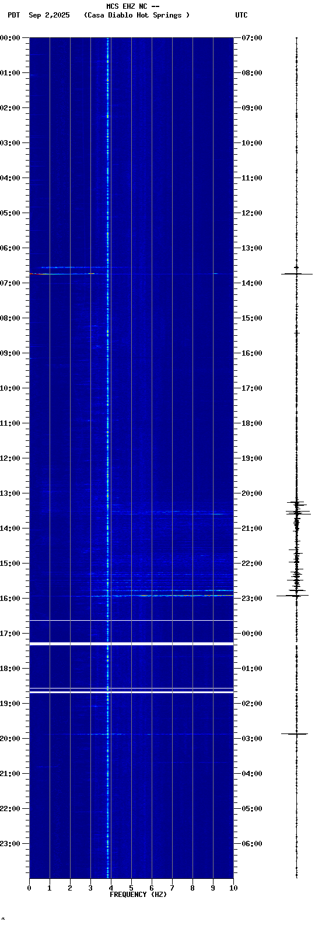Click PDT time label '13:00'

click(x=10, y=493)
